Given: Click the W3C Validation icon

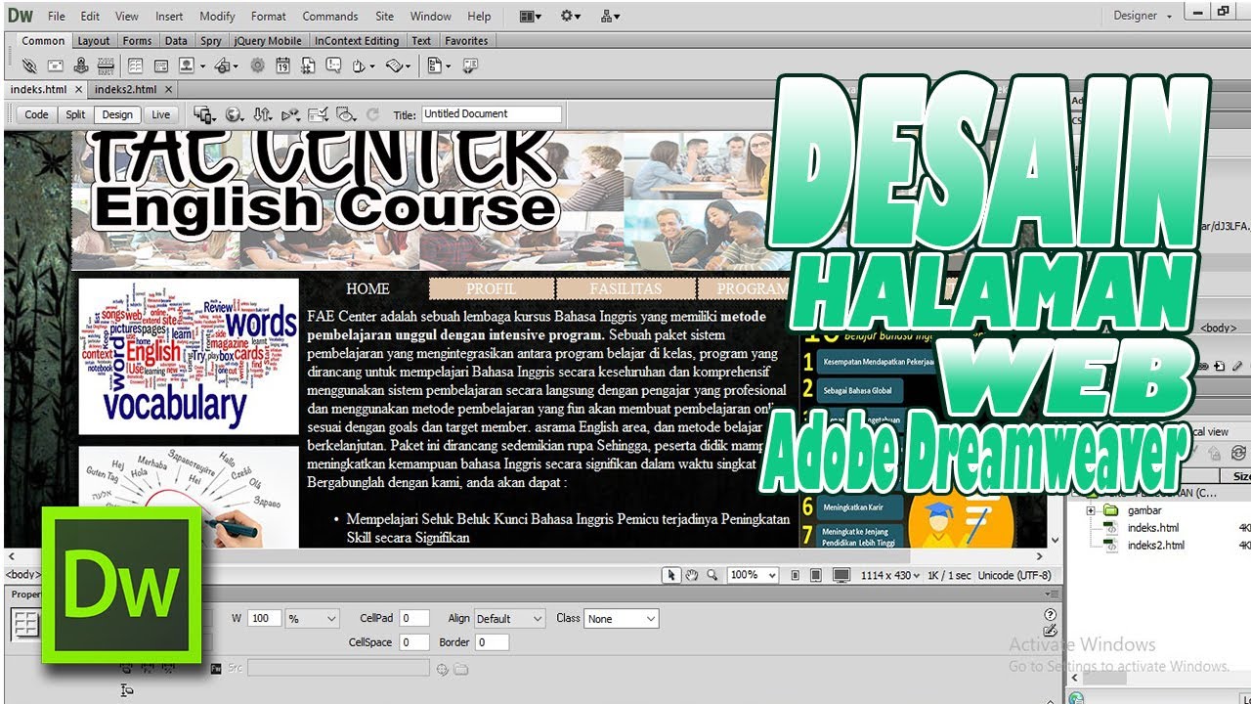Looking at the screenshot, I should [290, 114].
